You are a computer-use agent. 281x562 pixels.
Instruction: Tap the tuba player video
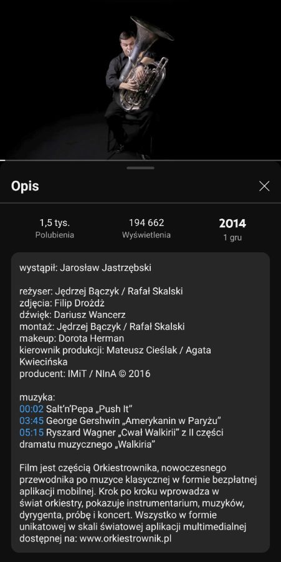(x=141, y=79)
